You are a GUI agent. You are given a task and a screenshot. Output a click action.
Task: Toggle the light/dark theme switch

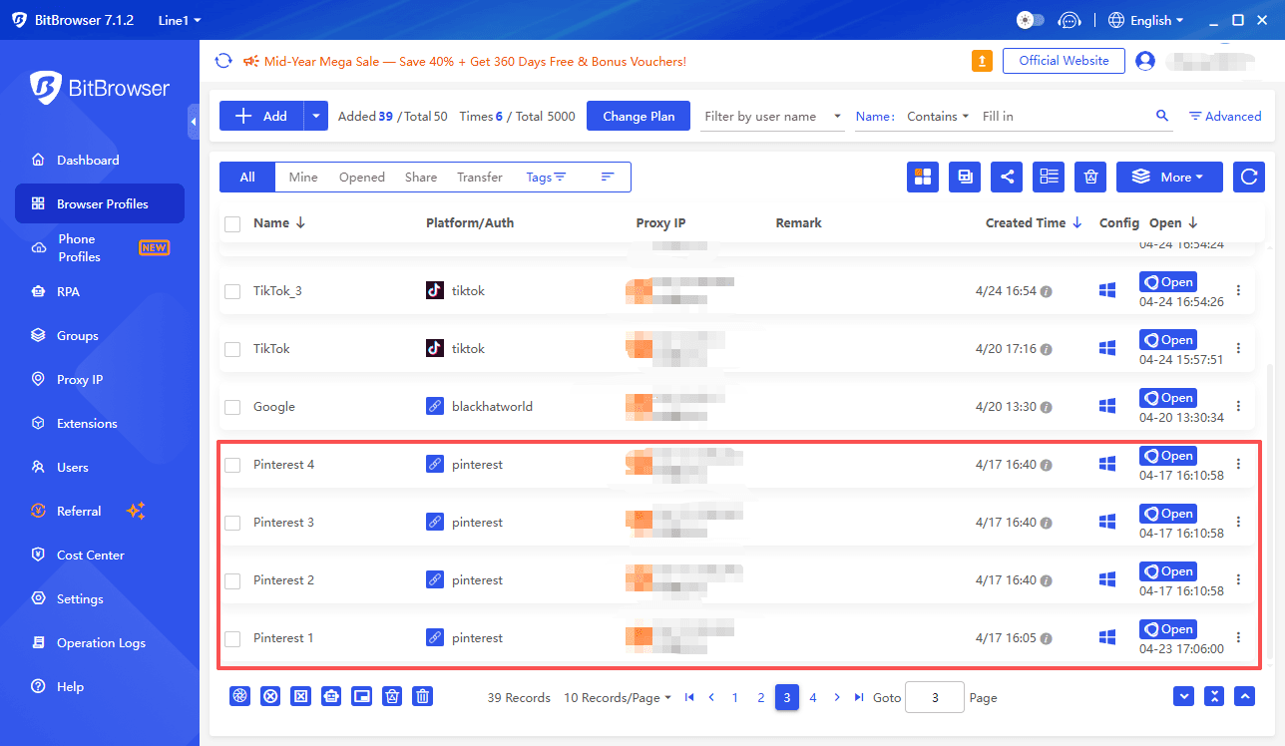coord(1030,20)
